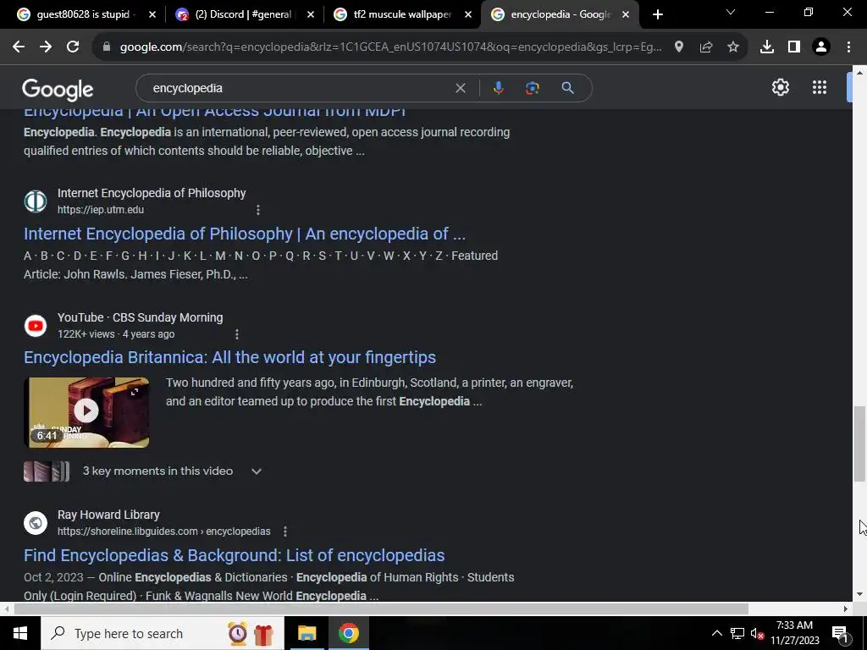Start voice search with microphone
The height and width of the screenshot is (650, 867).
[x=498, y=88]
